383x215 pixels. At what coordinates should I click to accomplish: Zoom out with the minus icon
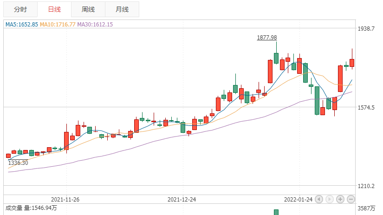tap(351, 199)
